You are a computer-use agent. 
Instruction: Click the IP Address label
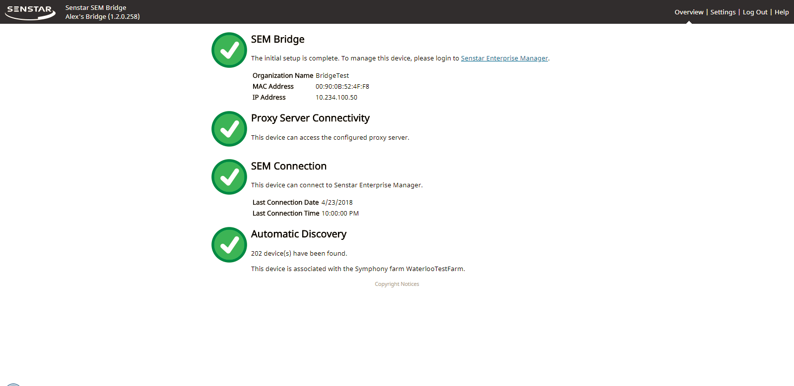click(x=269, y=97)
